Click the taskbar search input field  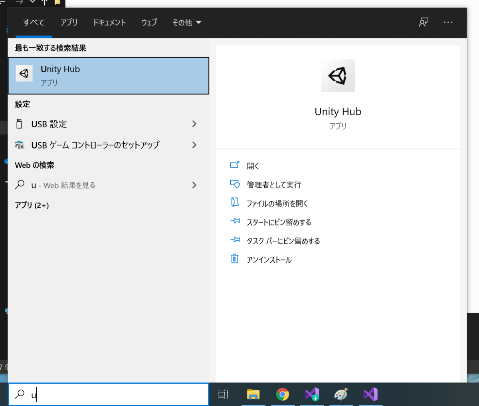(108, 394)
